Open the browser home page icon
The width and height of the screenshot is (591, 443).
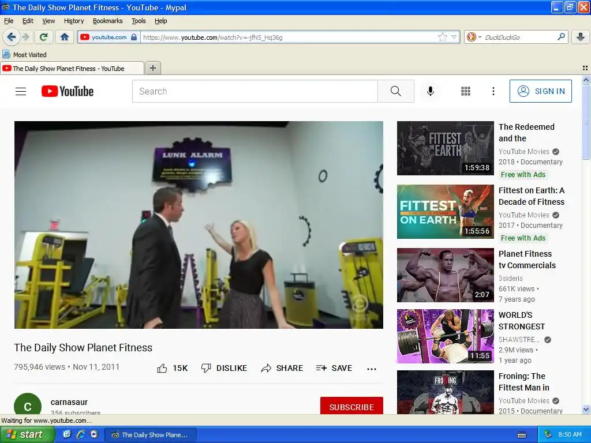[x=65, y=37]
